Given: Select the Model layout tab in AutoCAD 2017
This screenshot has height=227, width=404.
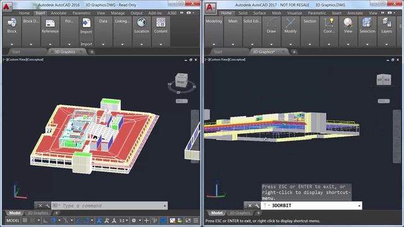Looking at the screenshot, I should pos(217,213).
